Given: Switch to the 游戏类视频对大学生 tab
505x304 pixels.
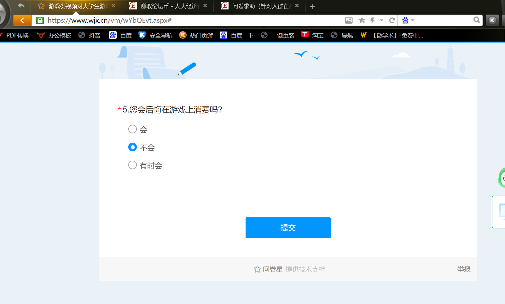Looking at the screenshot, I should point(76,6).
